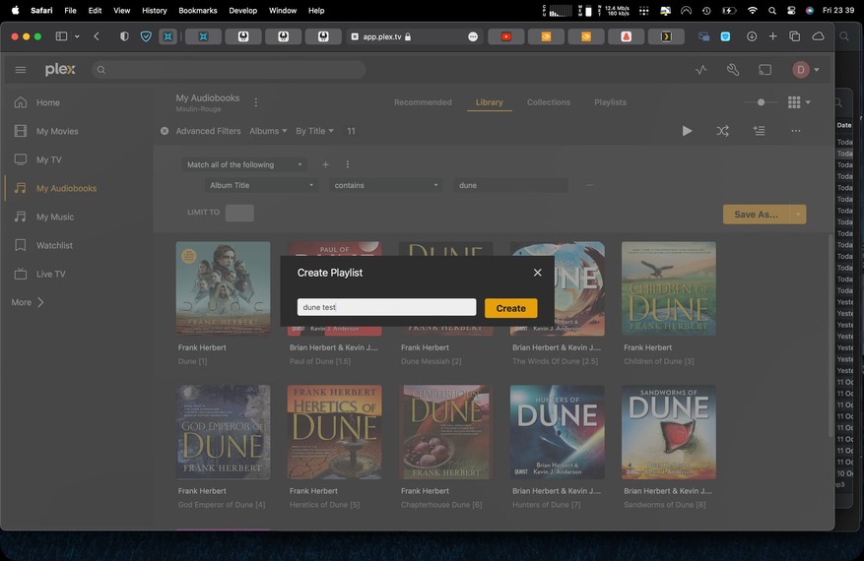Open the Album Title field dropdown

[x=262, y=186]
